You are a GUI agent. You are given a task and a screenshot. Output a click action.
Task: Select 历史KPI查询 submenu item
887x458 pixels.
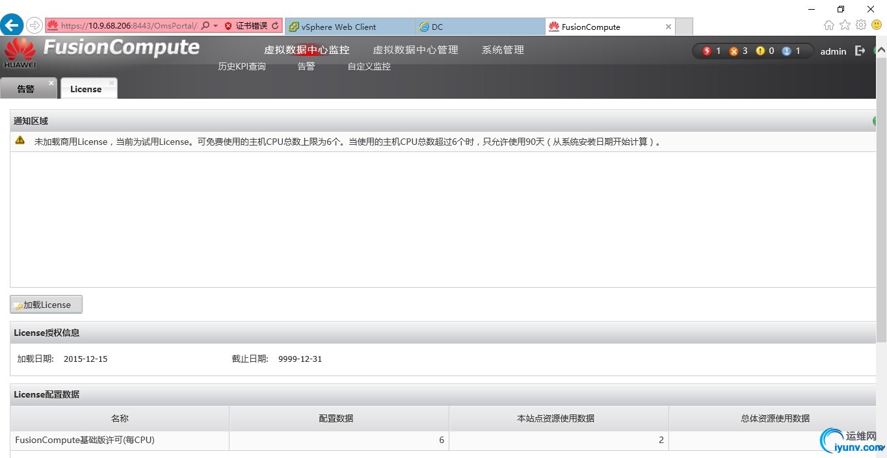(242, 66)
